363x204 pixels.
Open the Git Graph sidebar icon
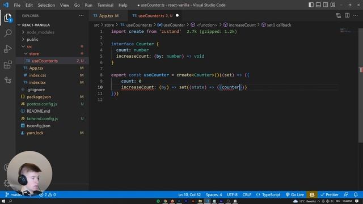(x=8, y=80)
